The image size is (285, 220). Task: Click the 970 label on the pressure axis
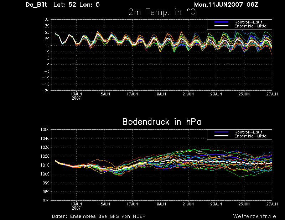(x=46, y=201)
